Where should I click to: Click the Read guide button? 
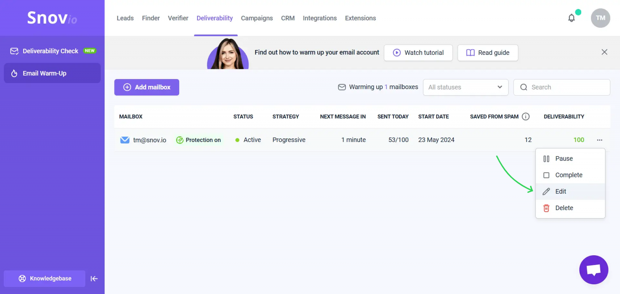tap(488, 52)
